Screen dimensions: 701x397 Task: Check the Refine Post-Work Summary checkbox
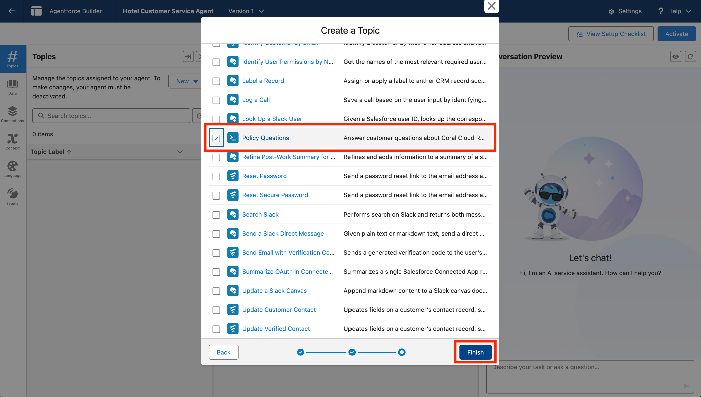tap(216, 157)
